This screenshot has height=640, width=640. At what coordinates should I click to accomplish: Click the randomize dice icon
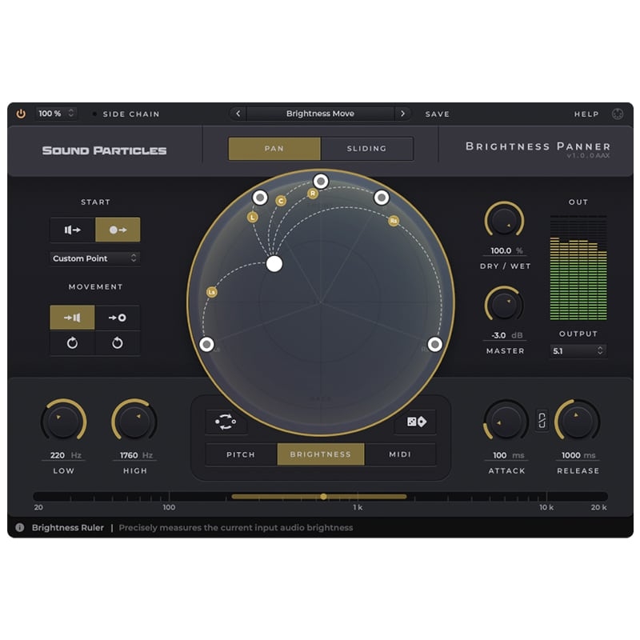pyautogui.click(x=415, y=422)
